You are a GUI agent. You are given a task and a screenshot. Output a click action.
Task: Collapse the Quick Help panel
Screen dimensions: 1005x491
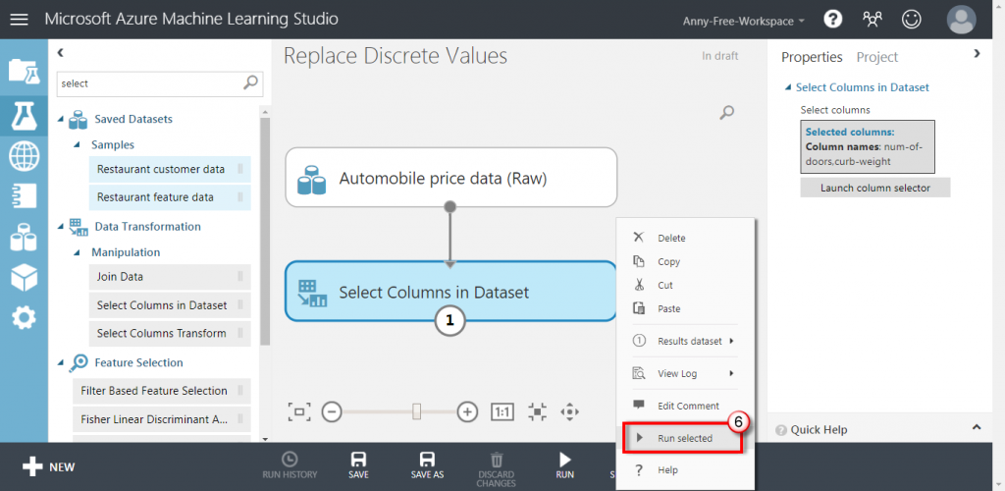976,428
